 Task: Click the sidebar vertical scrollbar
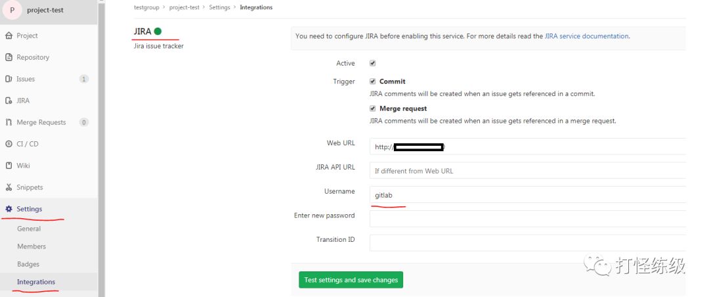coord(102,148)
